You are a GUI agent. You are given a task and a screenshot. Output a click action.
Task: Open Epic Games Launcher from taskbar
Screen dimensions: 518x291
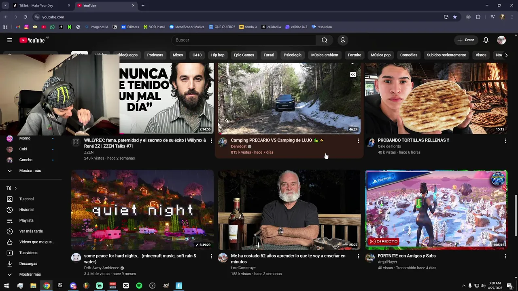tap(60, 286)
